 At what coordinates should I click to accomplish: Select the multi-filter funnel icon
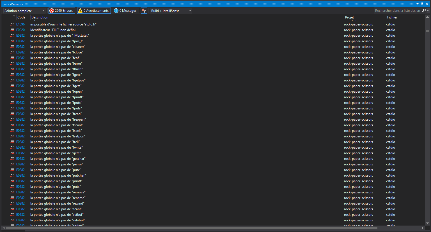[144, 10]
